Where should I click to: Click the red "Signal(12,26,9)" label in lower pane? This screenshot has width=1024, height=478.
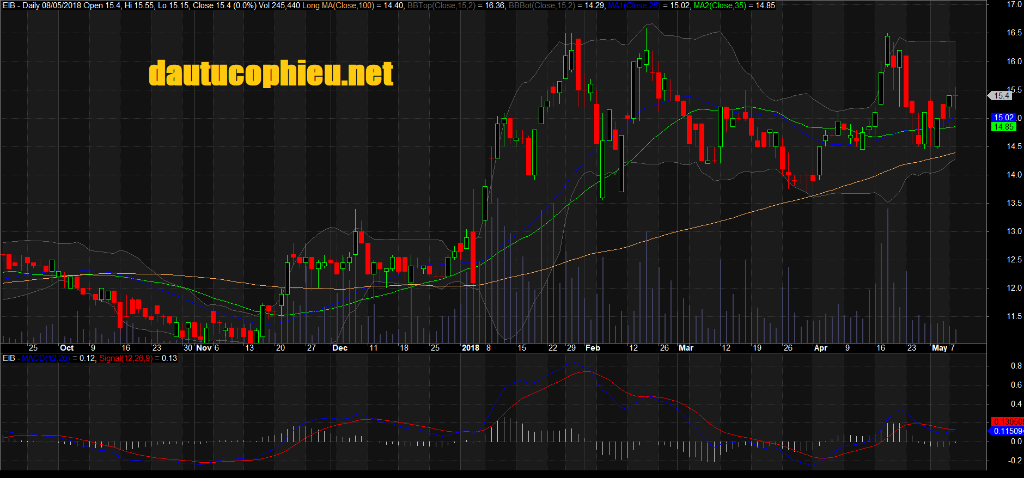pos(126,358)
